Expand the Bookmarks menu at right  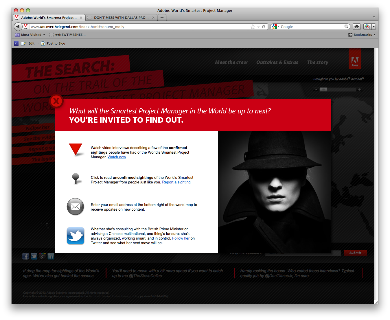[x=362, y=35]
